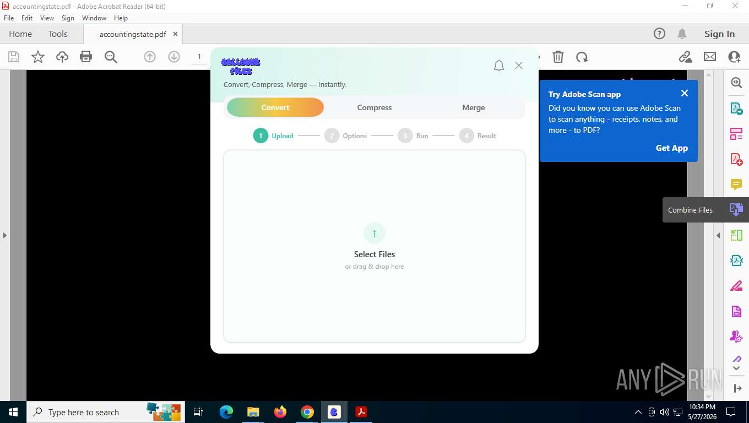Open the Compress PDF tool icon
749x423 pixels.
[x=736, y=261]
